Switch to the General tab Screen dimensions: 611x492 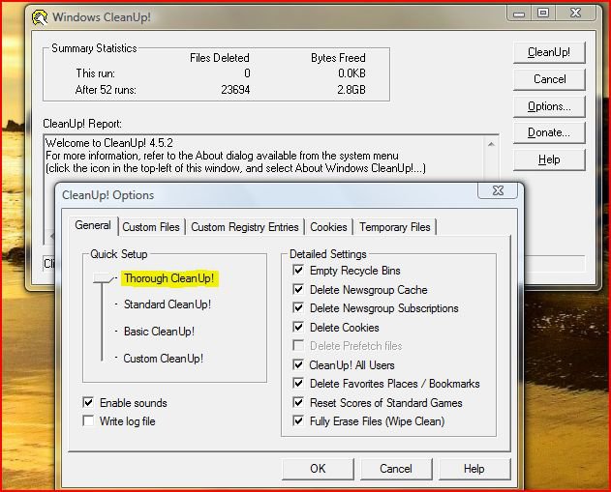[x=93, y=225]
